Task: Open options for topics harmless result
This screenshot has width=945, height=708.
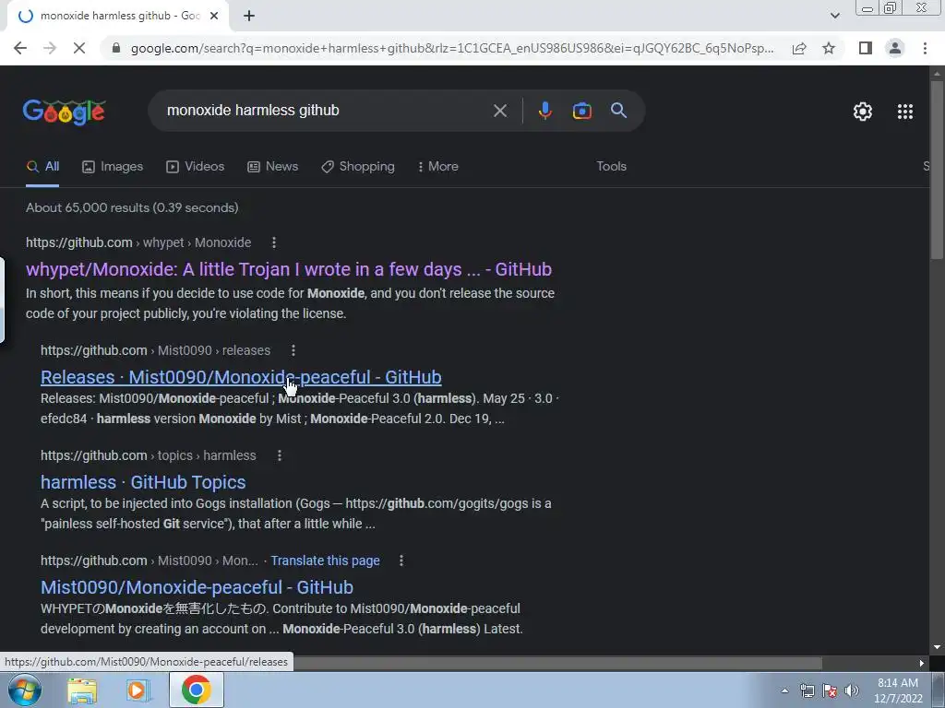Action: point(279,455)
